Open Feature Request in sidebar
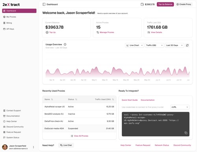The image size is (197, 152). coord(19,132)
